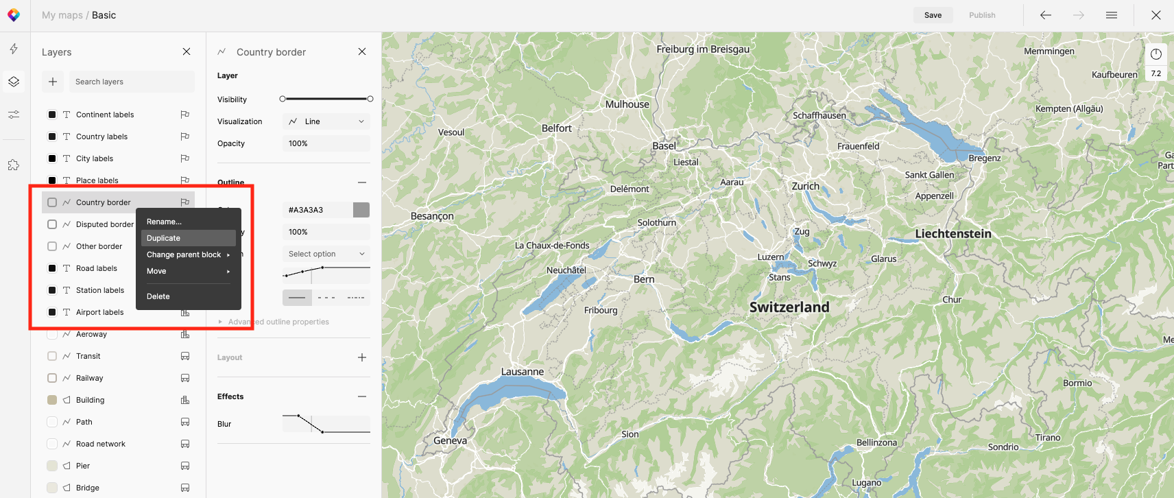
Task: Open the sliders settings icon in sidebar
Action: [14, 115]
